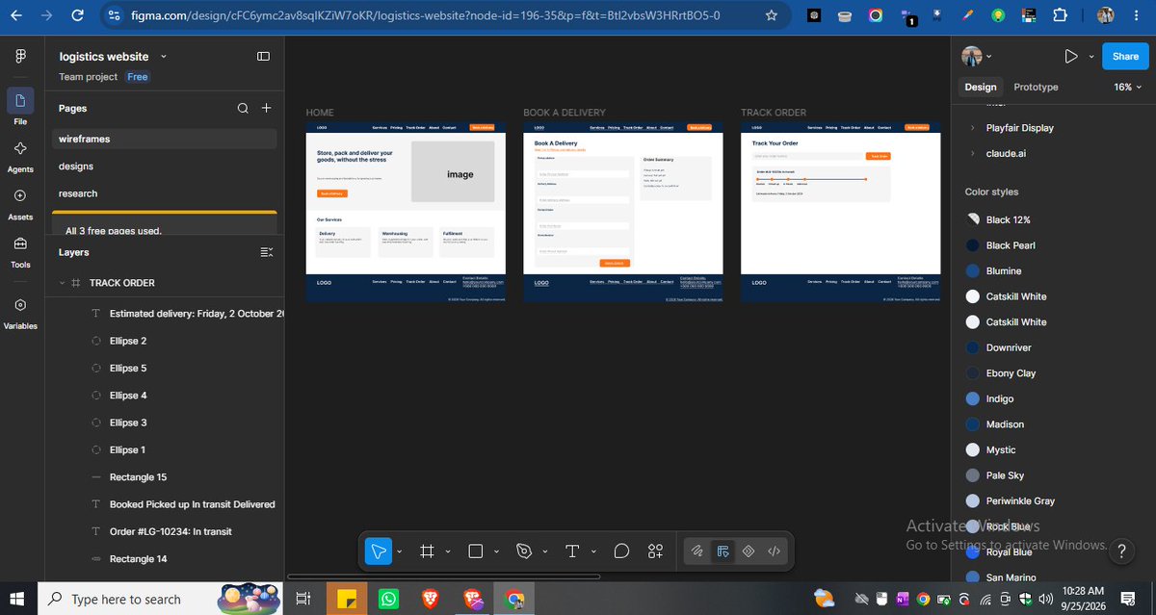Select the Text tool
Viewport: 1156px width, 615px height.
point(572,551)
